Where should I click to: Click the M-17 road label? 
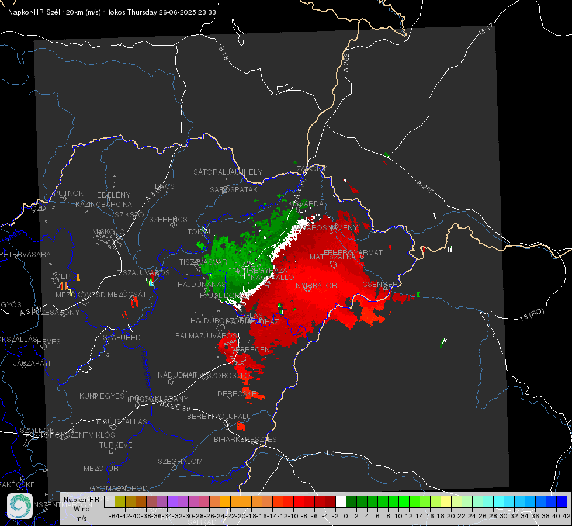(x=486, y=29)
